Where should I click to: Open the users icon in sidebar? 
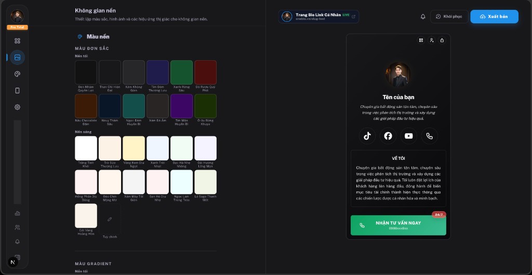coord(17,227)
